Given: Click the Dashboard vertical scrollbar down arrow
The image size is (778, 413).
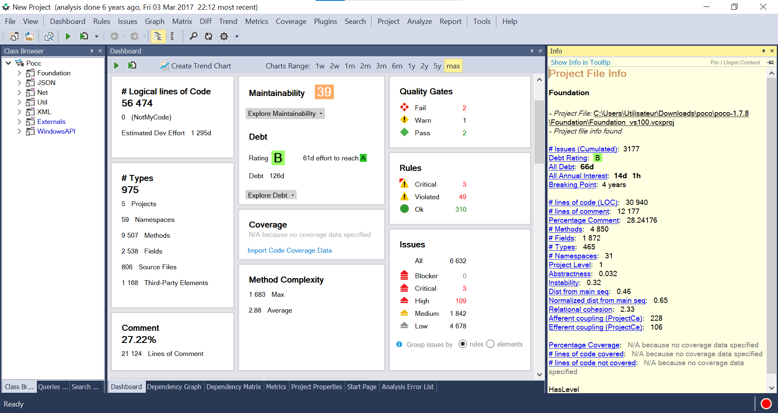Looking at the screenshot, I should (539, 375).
